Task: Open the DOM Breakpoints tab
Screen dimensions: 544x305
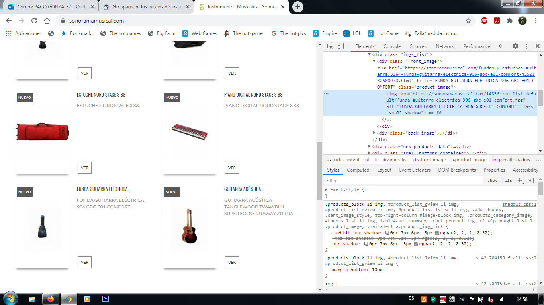Action: click(457, 170)
